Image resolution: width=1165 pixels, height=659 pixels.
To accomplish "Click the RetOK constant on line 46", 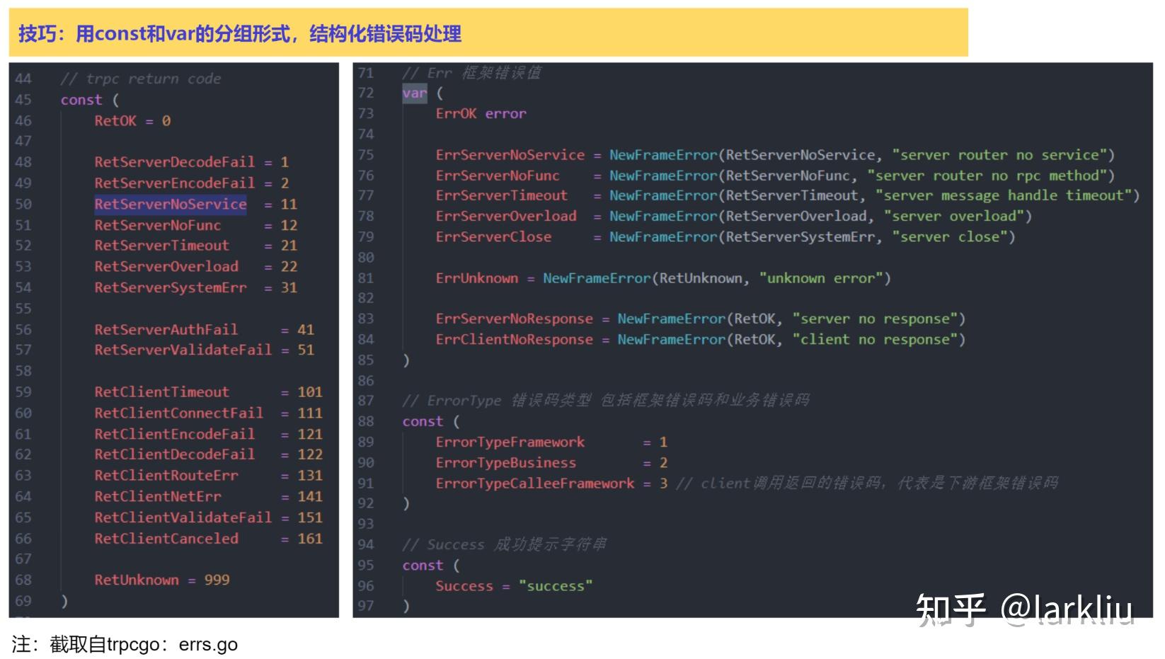I will click(115, 121).
